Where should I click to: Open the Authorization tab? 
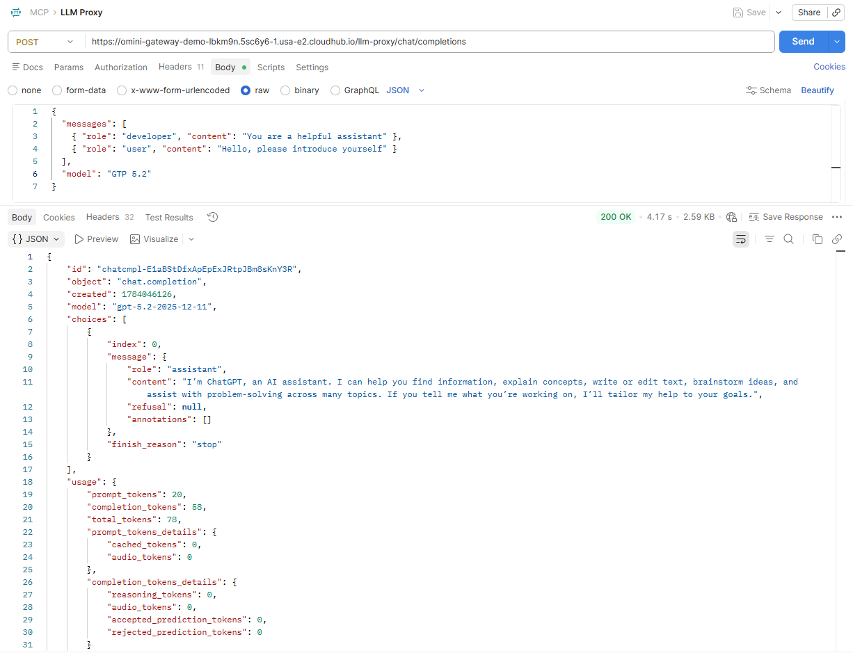point(121,67)
